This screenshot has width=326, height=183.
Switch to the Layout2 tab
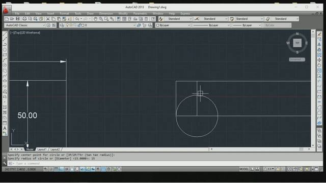55,149
